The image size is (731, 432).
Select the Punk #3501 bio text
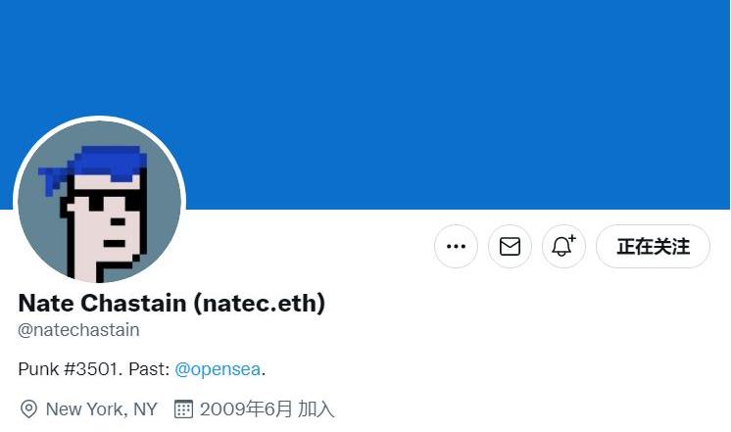[x=70, y=369]
